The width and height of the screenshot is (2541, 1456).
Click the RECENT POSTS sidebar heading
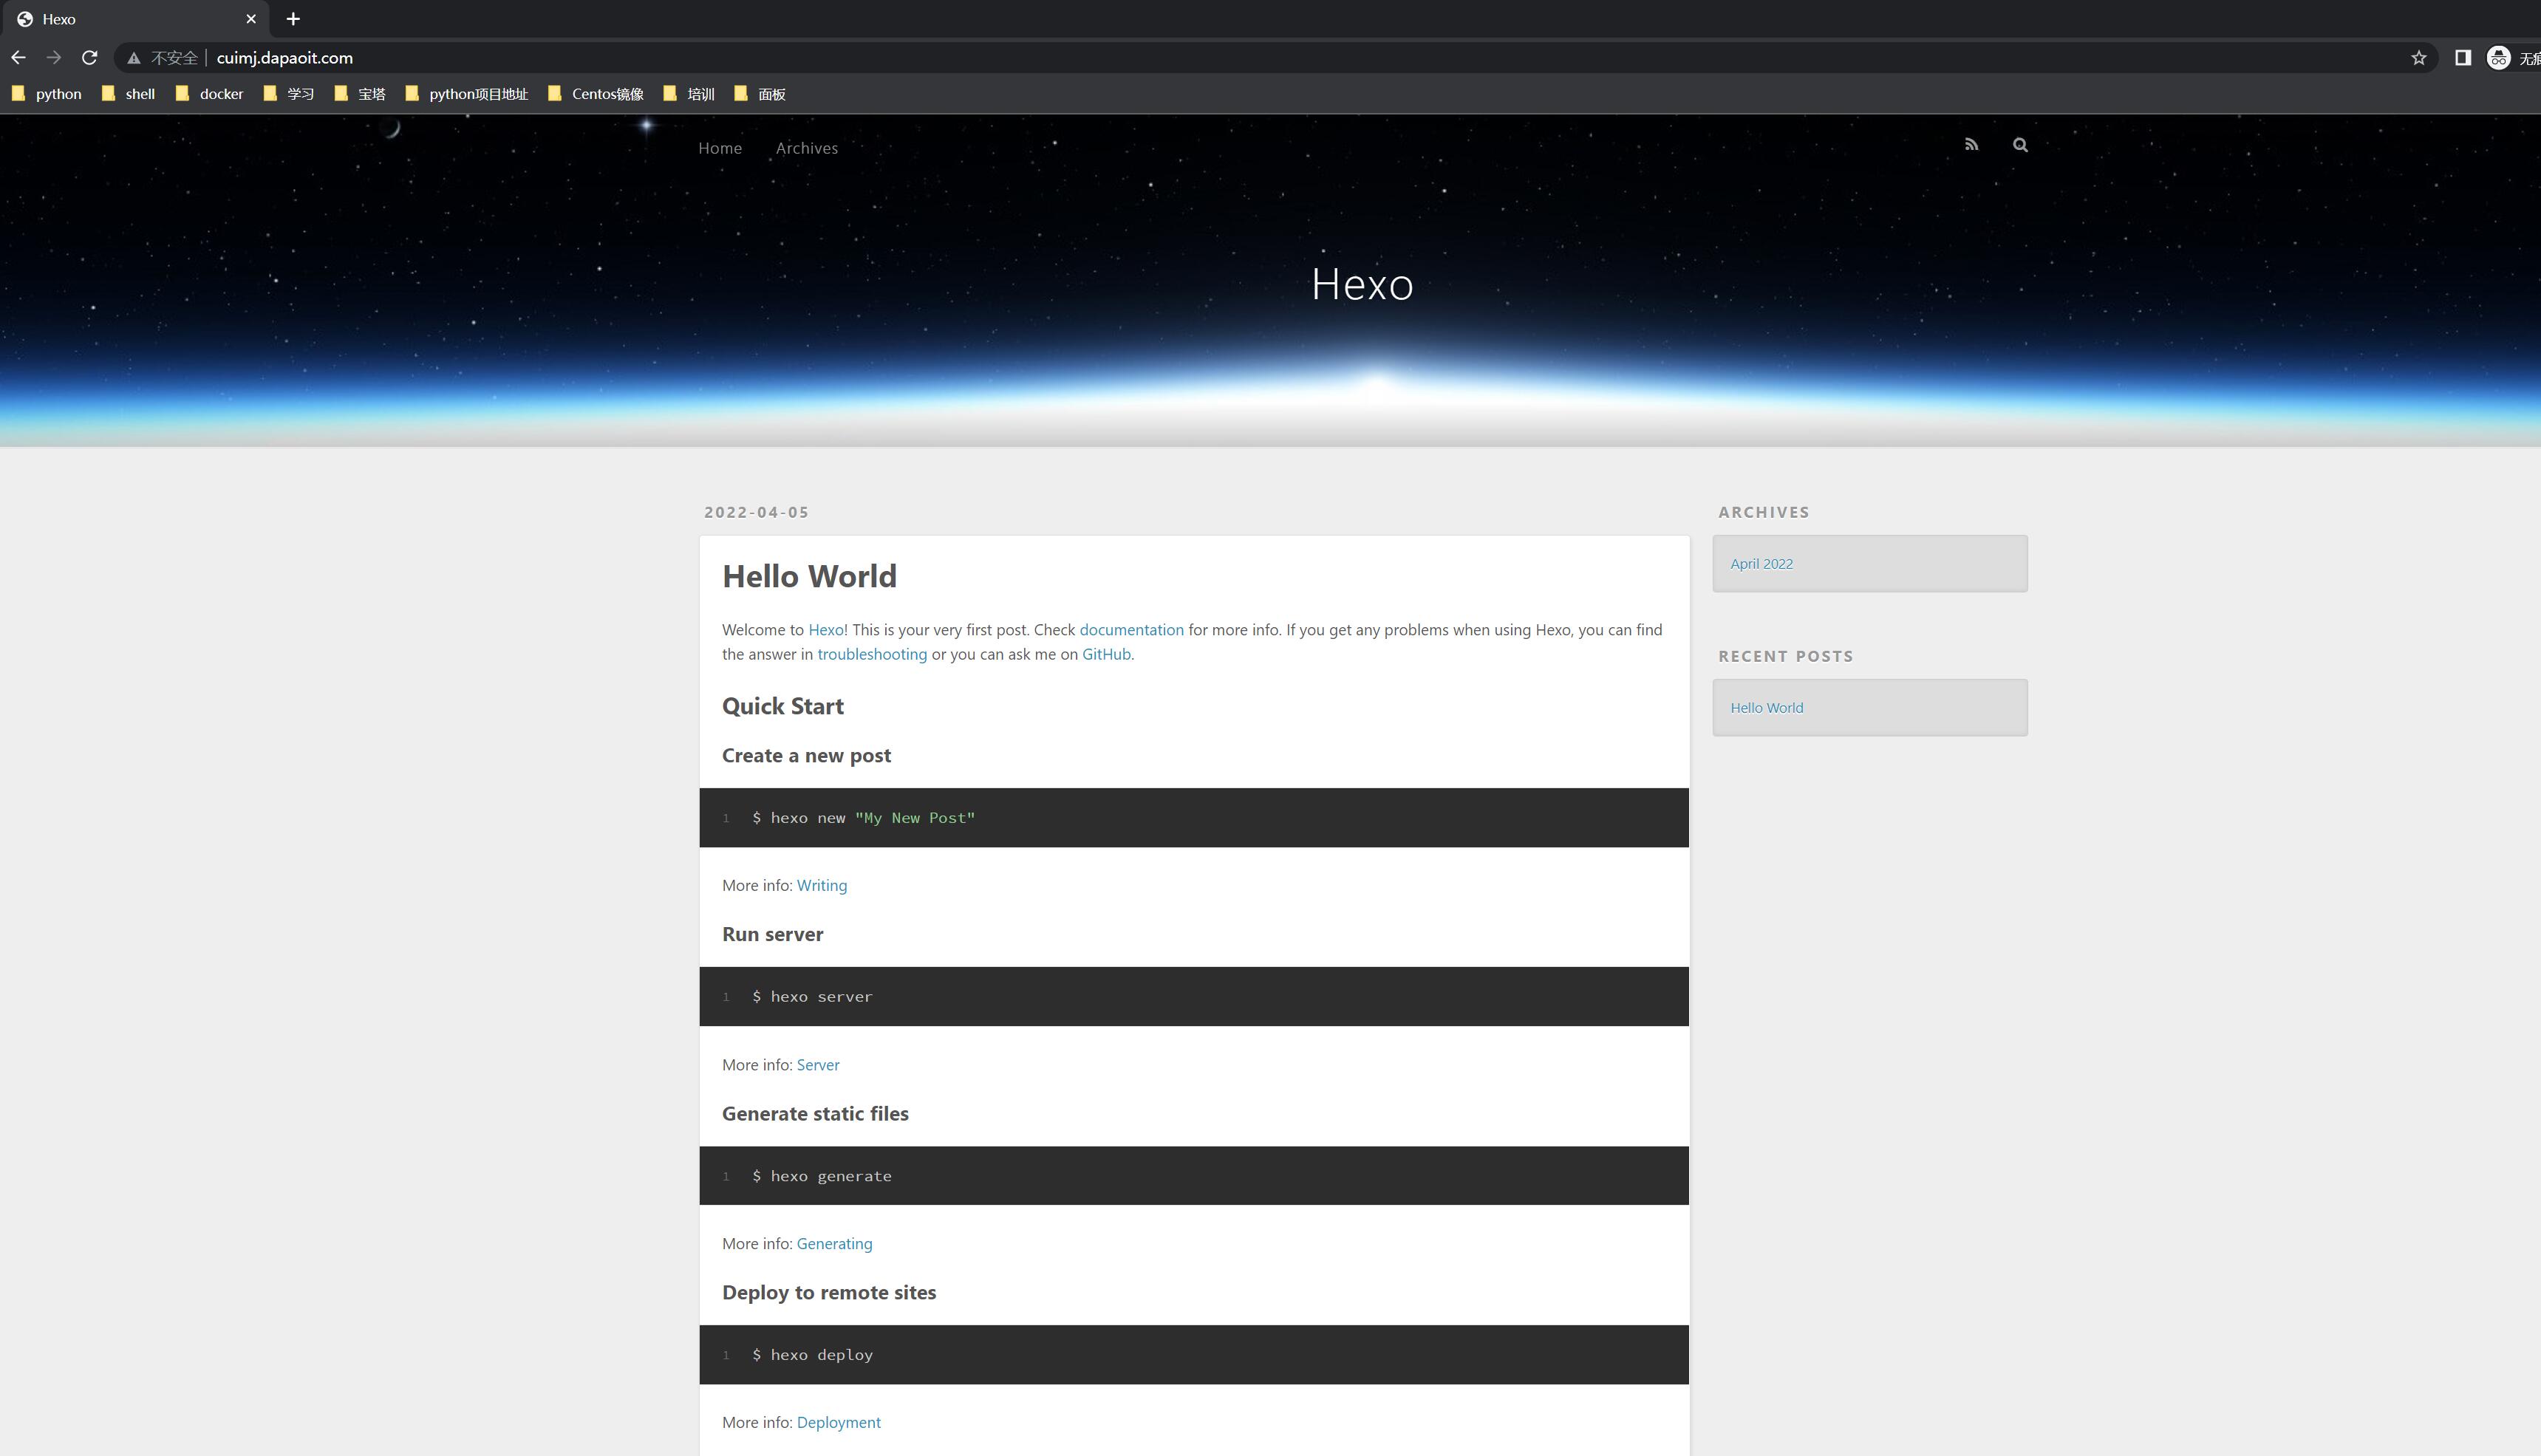tap(1786, 656)
